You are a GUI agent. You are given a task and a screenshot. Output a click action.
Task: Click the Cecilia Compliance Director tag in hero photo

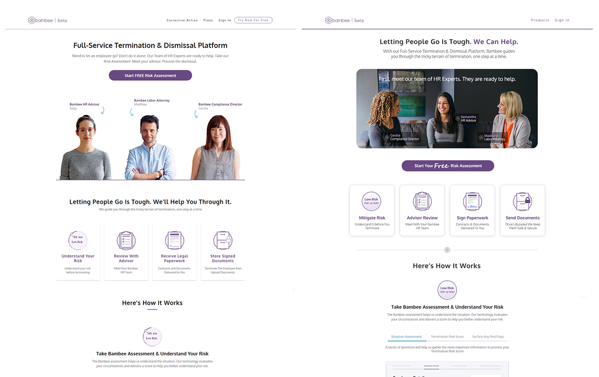(402, 137)
